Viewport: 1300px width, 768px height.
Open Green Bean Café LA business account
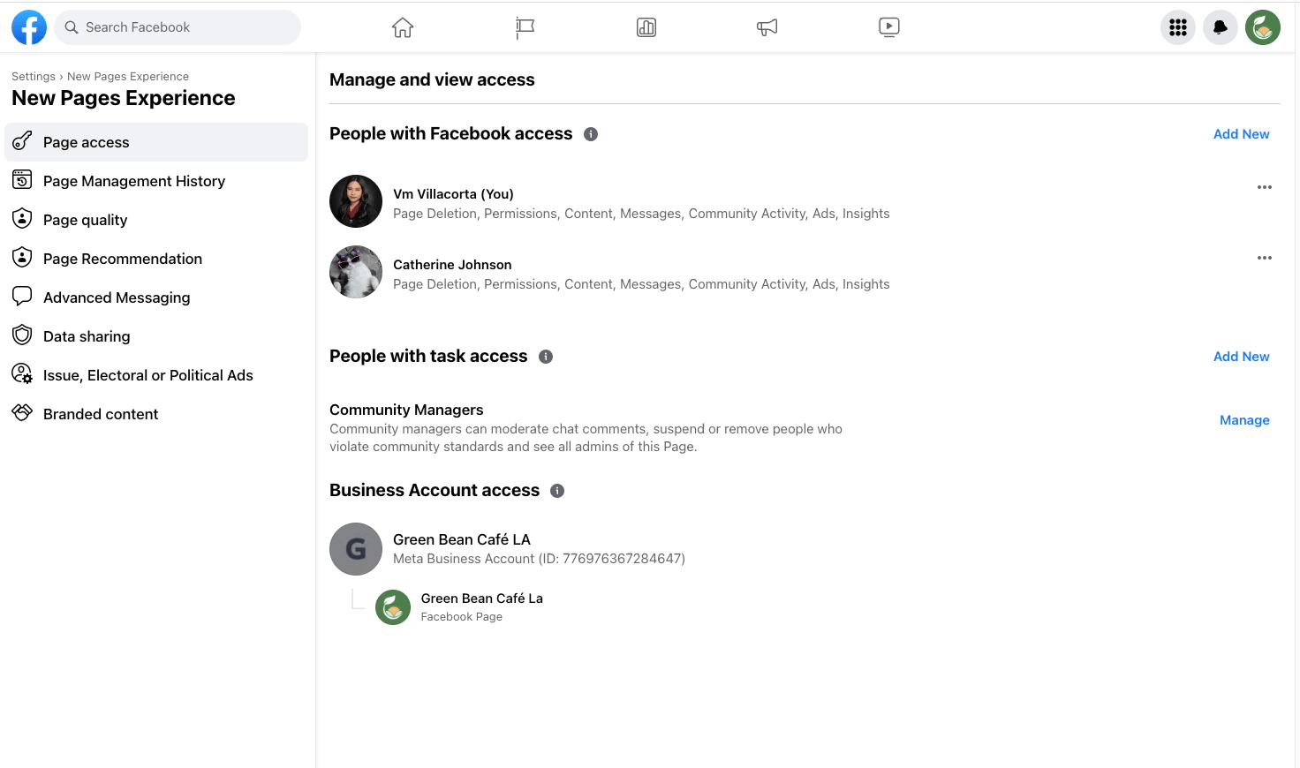[462, 539]
